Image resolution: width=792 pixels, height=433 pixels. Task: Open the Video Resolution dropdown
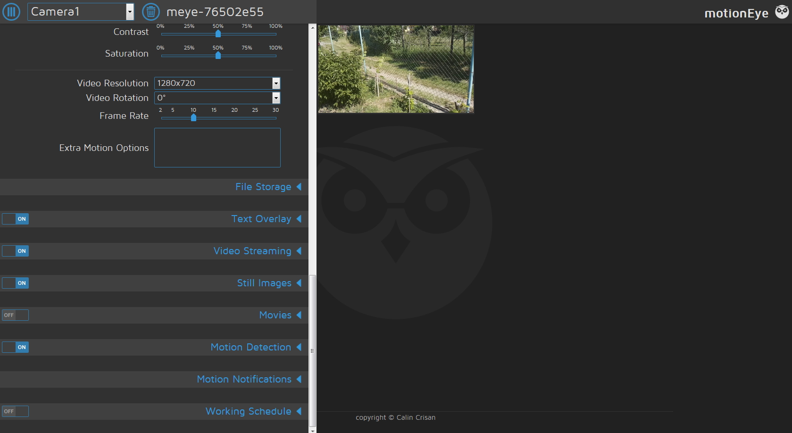coord(217,83)
